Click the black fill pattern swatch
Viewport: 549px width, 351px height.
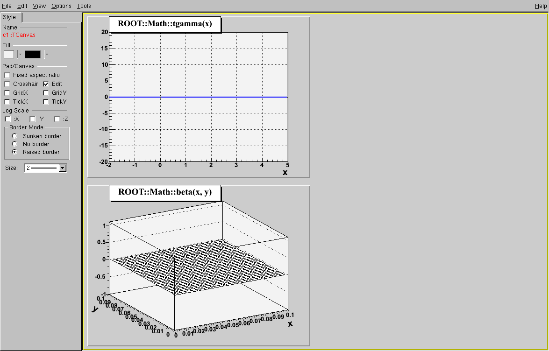click(x=33, y=54)
